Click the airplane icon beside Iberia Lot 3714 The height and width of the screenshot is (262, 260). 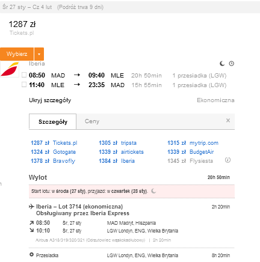[x=31, y=206]
